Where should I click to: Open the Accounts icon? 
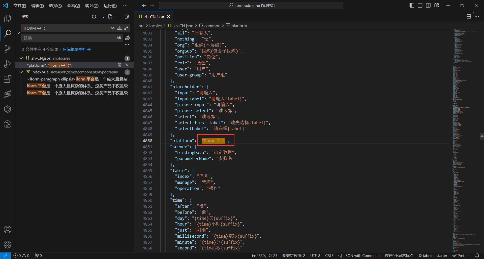[x=8, y=230]
